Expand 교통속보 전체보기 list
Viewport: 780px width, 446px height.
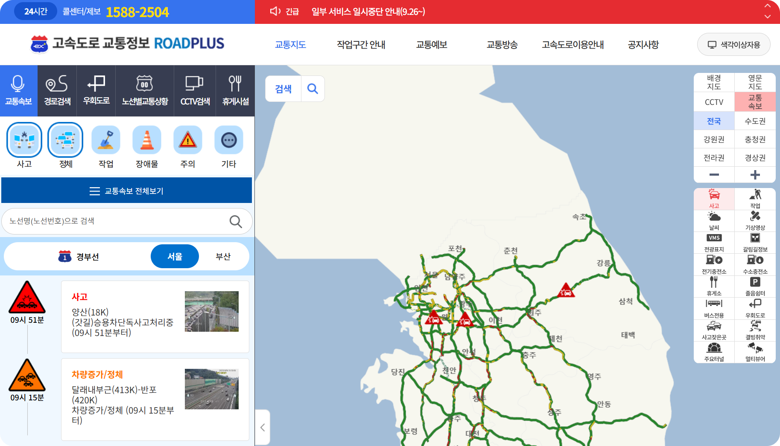(x=127, y=191)
